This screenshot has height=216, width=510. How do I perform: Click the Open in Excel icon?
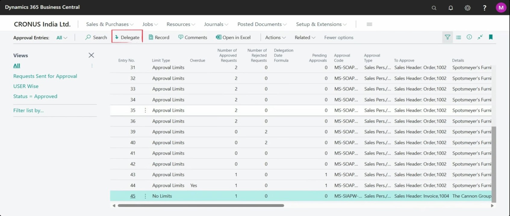click(x=219, y=37)
